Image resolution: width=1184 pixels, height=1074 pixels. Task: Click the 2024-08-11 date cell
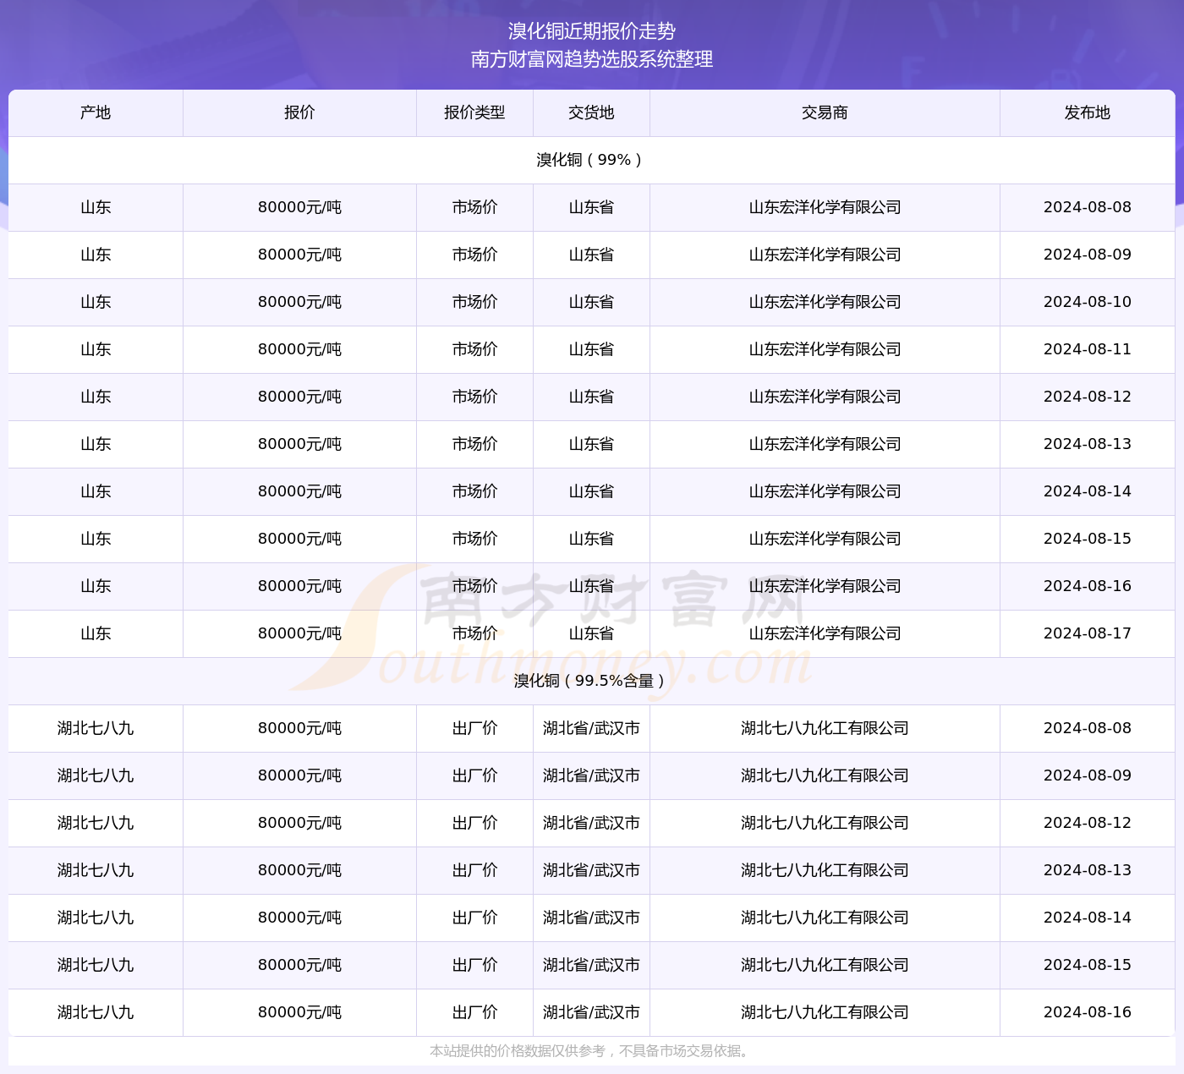(1087, 349)
